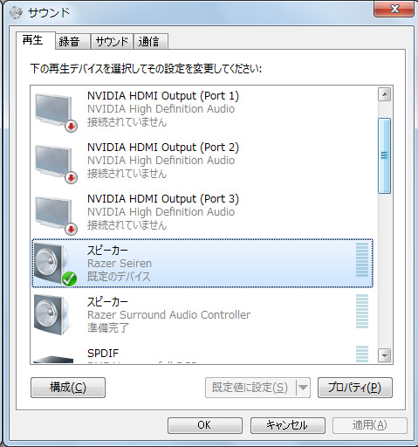This screenshot has height=447, width=418.
Task: Click the device list scrollbar thumb
Action: (x=384, y=155)
